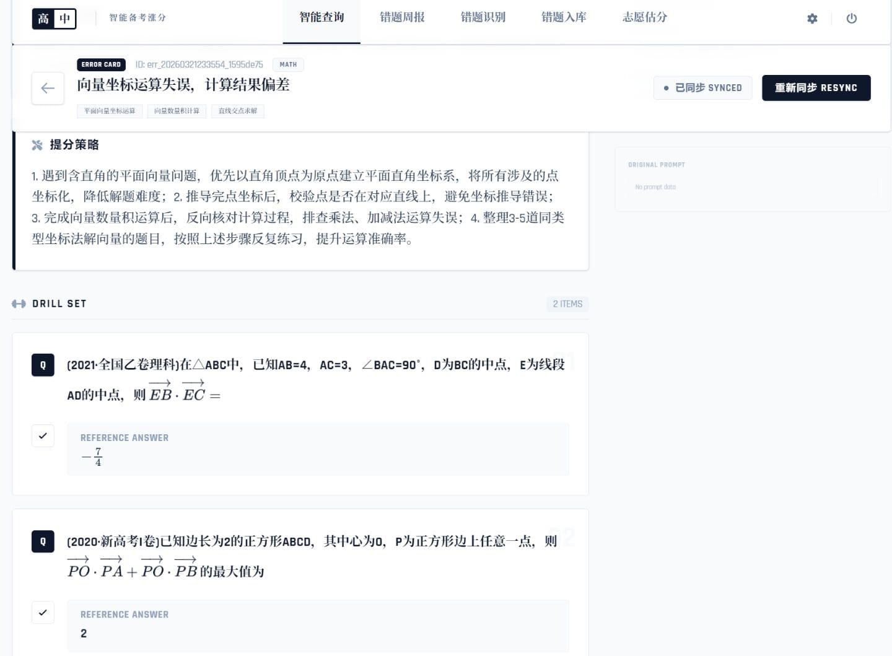Switch to the 智能查询 tab

(x=321, y=17)
